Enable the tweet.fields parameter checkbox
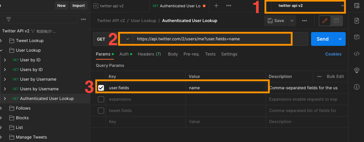The height and width of the screenshot is (142, 364). (x=101, y=111)
